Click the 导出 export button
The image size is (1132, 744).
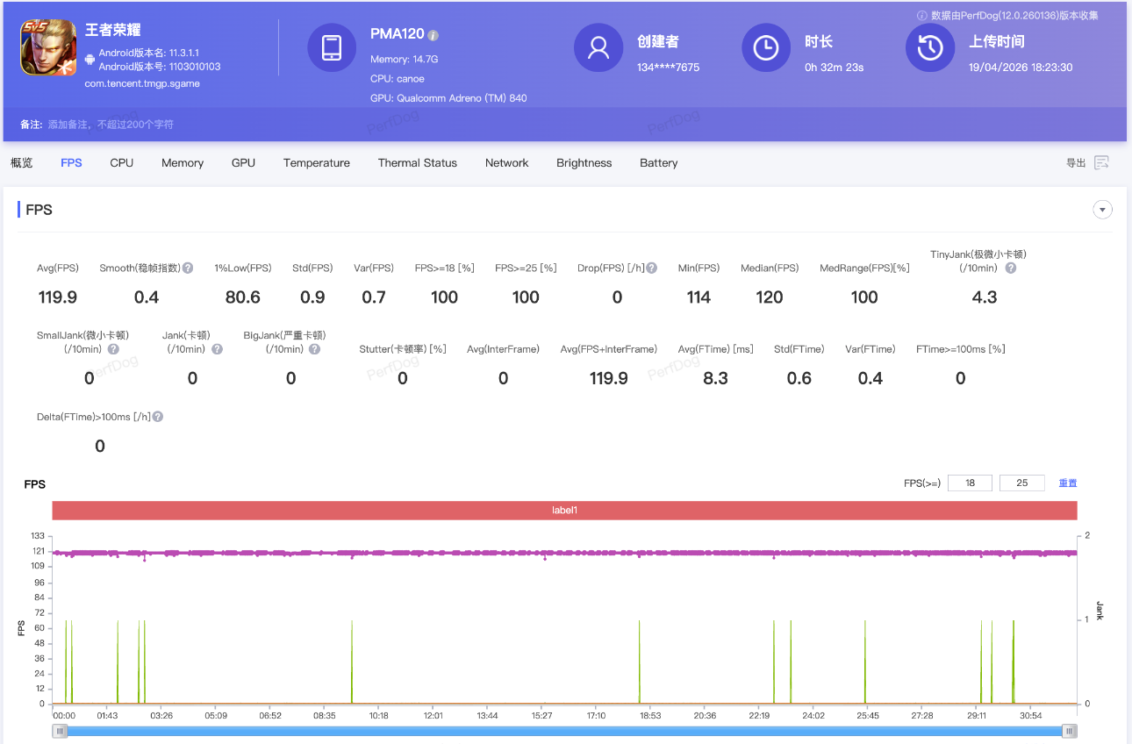[1076, 163]
